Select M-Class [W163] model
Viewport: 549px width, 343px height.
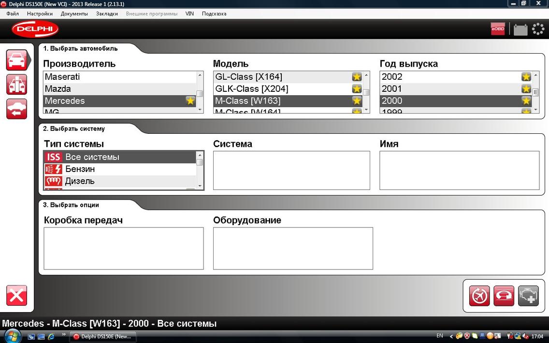coord(288,101)
